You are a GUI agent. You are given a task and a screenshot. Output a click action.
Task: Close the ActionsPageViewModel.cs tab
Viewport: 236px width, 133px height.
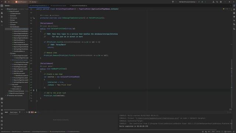point(48,6)
